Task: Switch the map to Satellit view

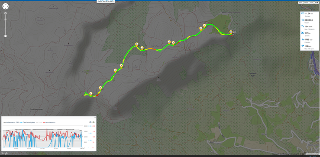Action: click(306, 3)
